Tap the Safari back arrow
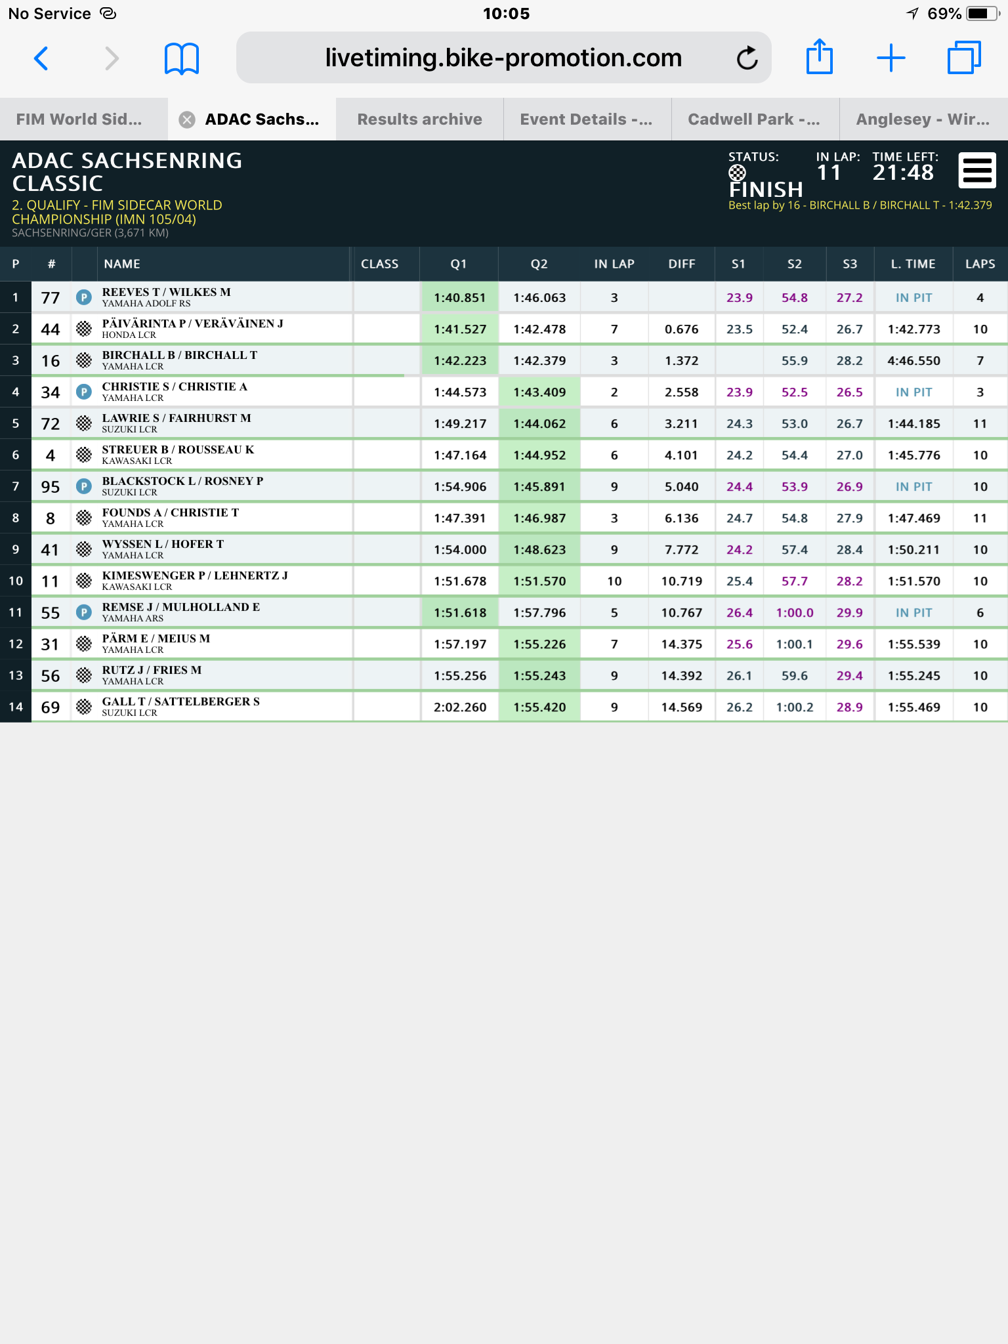The width and height of the screenshot is (1008, 1344). (x=41, y=58)
